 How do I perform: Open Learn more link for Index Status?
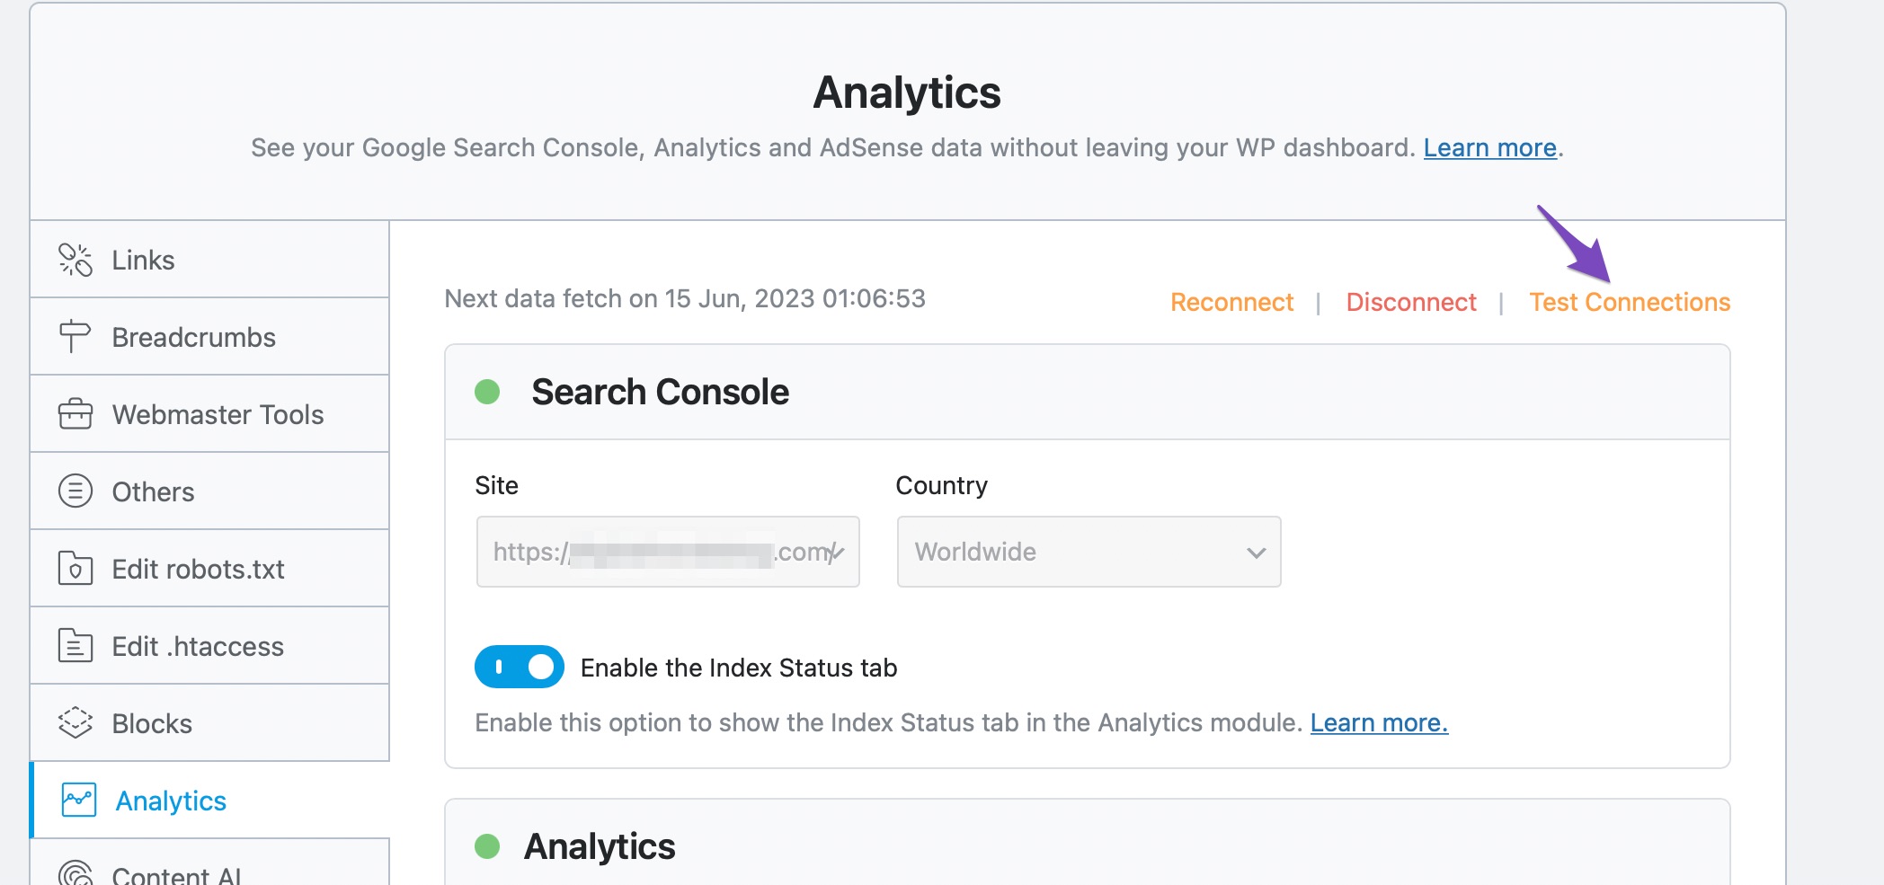(x=1379, y=722)
